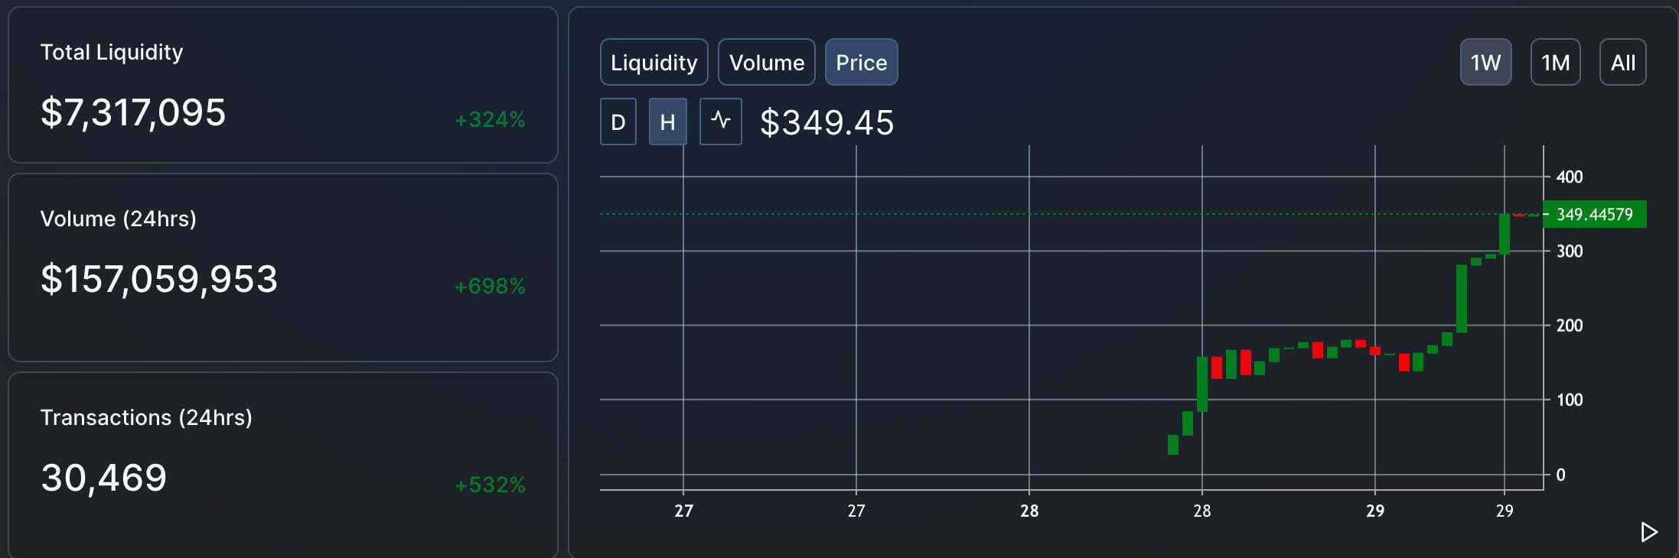Click the +532% transactions change
The height and width of the screenshot is (558, 1679).
pyautogui.click(x=490, y=485)
